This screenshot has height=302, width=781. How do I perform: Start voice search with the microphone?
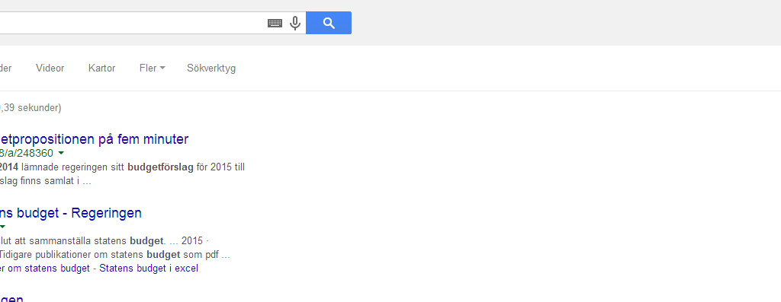click(295, 24)
